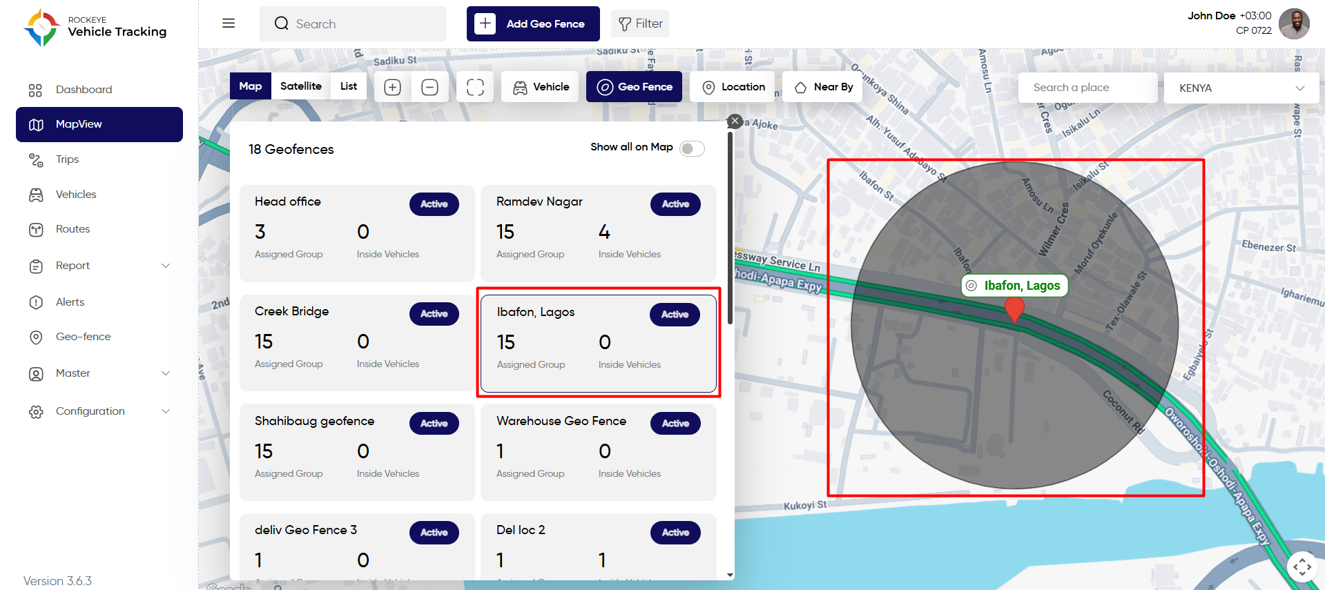Click the magnifier icon in the search box
1325x590 pixels.
click(x=282, y=23)
